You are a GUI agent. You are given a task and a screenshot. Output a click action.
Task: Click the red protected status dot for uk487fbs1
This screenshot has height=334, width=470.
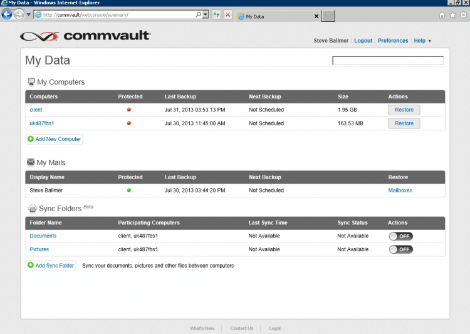129,123
